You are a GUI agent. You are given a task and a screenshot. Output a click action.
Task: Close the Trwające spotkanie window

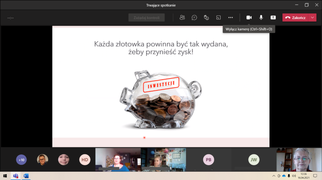317,5
